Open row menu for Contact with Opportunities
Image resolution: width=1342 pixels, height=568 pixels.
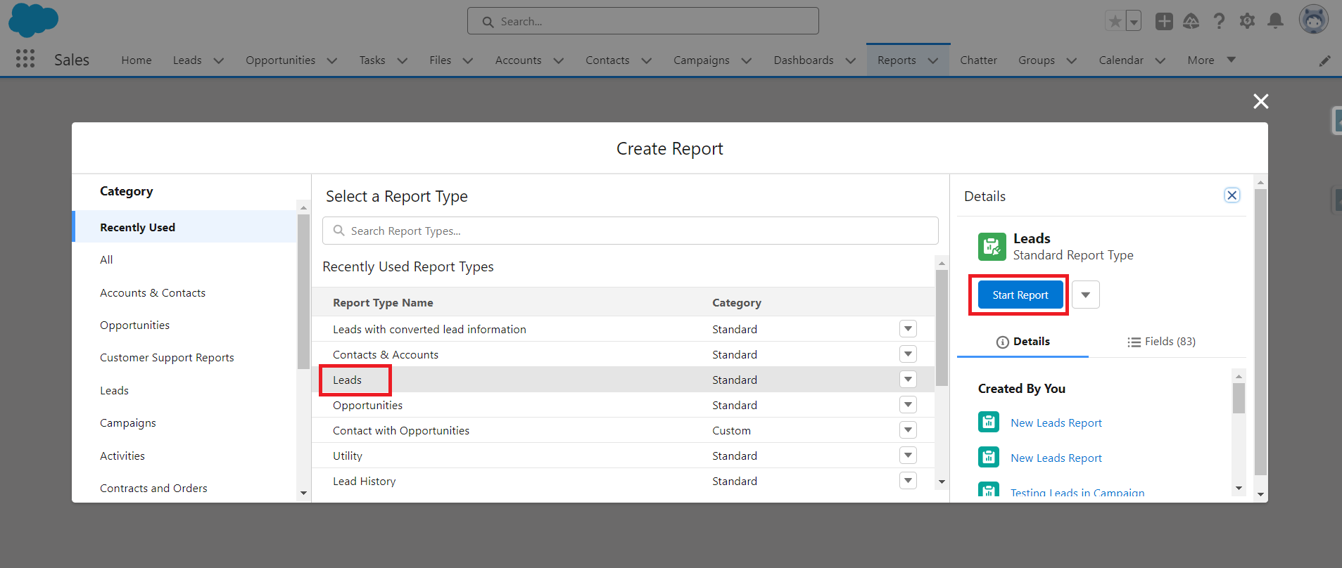[908, 430]
